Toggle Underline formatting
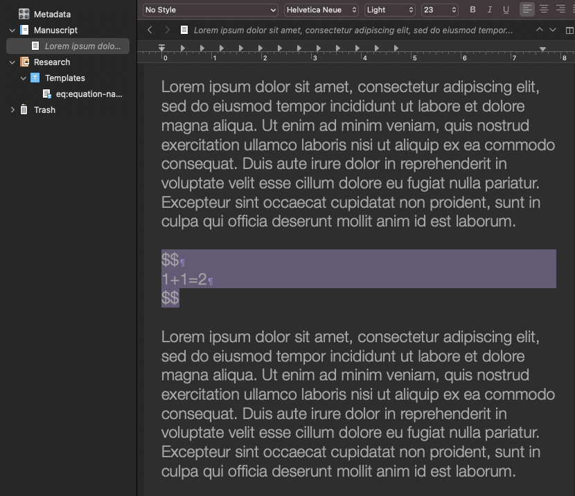The image size is (575, 496). pyautogui.click(x=506, y=10)
